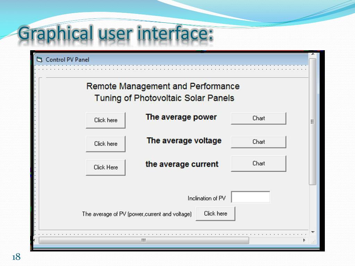Open Chart for the average power
The width and height of the screenshot is (355, 266).
coord(259,118)
